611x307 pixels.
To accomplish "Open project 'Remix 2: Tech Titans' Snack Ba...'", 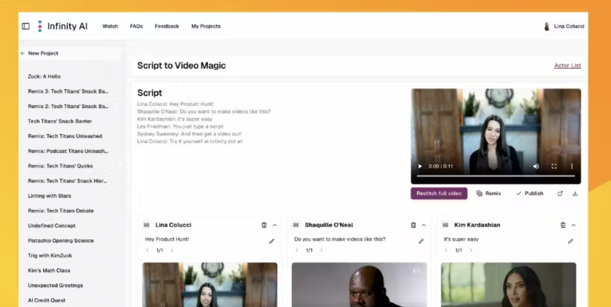I will tap(68, 106).
